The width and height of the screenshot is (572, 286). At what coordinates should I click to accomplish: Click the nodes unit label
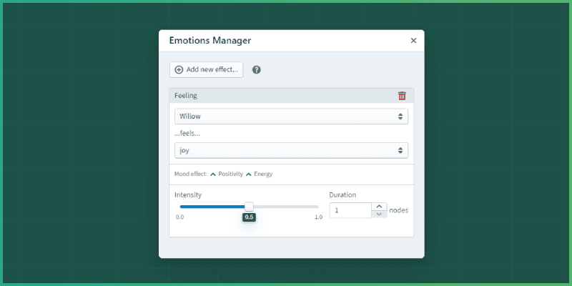click(x=398, y=210)
